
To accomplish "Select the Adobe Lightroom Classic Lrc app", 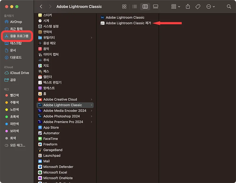I will (x=122, y=17).
